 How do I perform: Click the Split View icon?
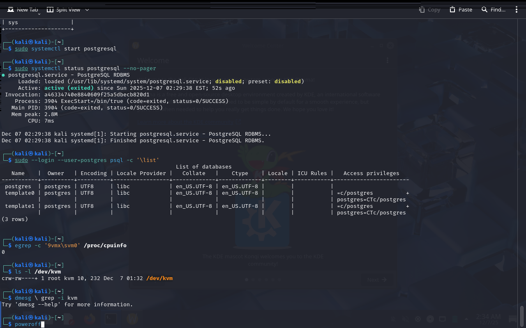pyautogui.click(x=50, y=9)
